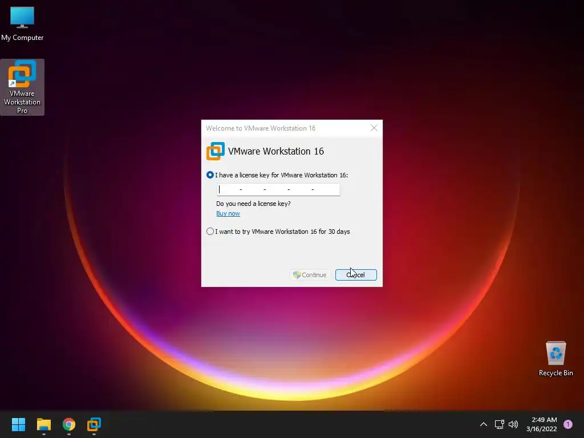The width and height of the screenshot is (584, 438).
Task: Click the 'VMware Workstation 16' heading text
Action: tap(276, 151)
